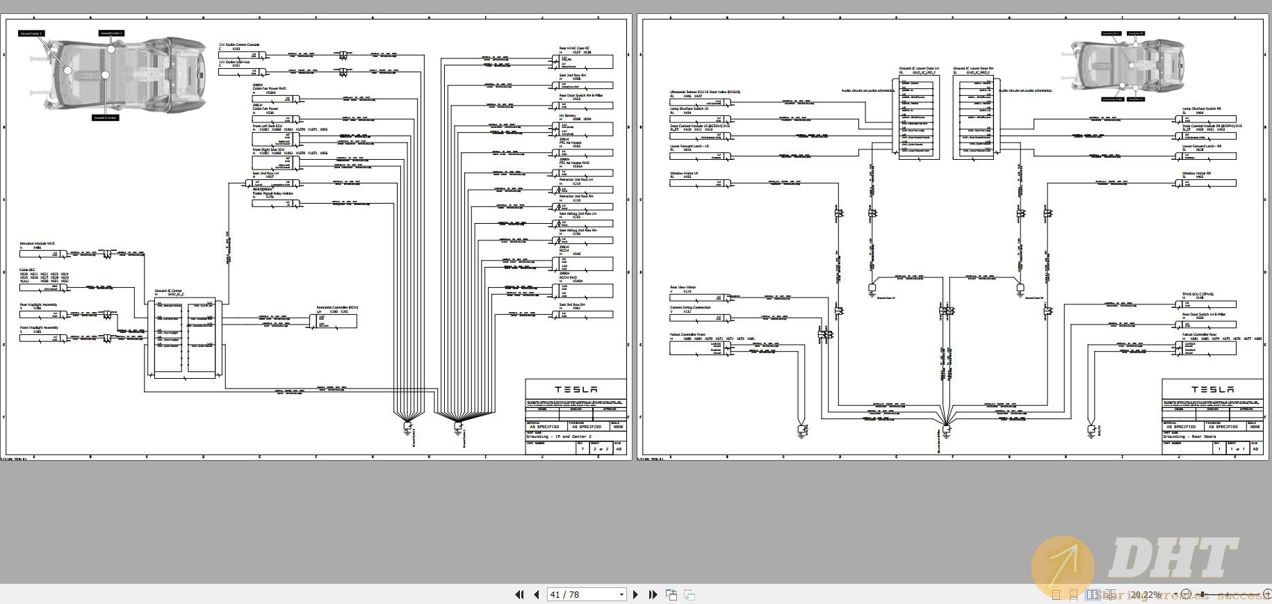The width and height of the screenshot is (1272, 604).
Task: Click the 'Falcon Controller Front' label
Action: pyautogui.click(x=687, y=335)
